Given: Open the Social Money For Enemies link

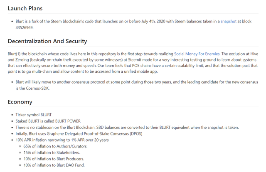Looking at the screenshot, I should point(197,54).
